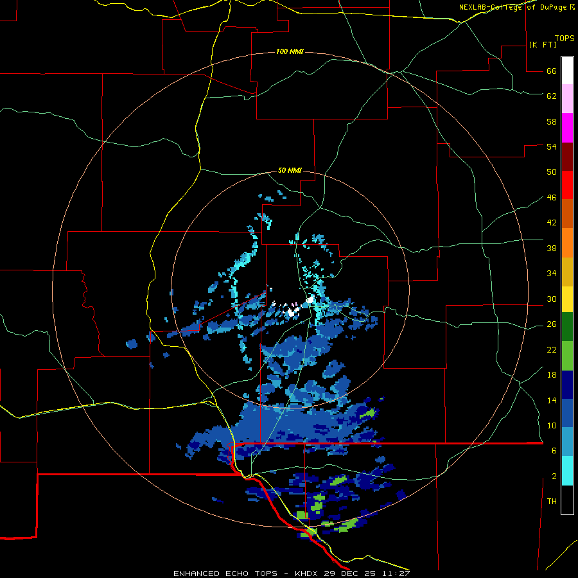Click the 42 legend value
The image size is (578, 578).
pyautogui.click(x=552, y=223)
